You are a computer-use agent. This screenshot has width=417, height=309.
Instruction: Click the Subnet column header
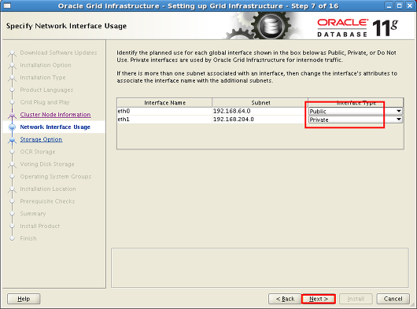point(260,103)
